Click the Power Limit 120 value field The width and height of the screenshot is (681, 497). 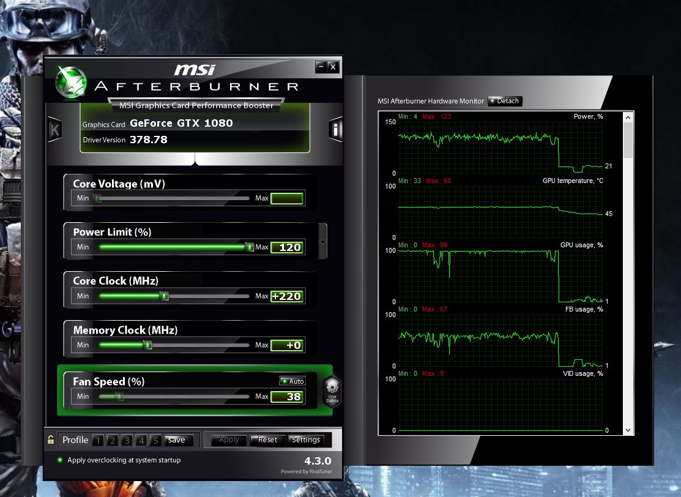pyautogui.click(x=286, y=247)
